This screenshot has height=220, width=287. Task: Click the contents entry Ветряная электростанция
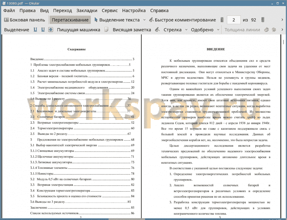[82, 185]
